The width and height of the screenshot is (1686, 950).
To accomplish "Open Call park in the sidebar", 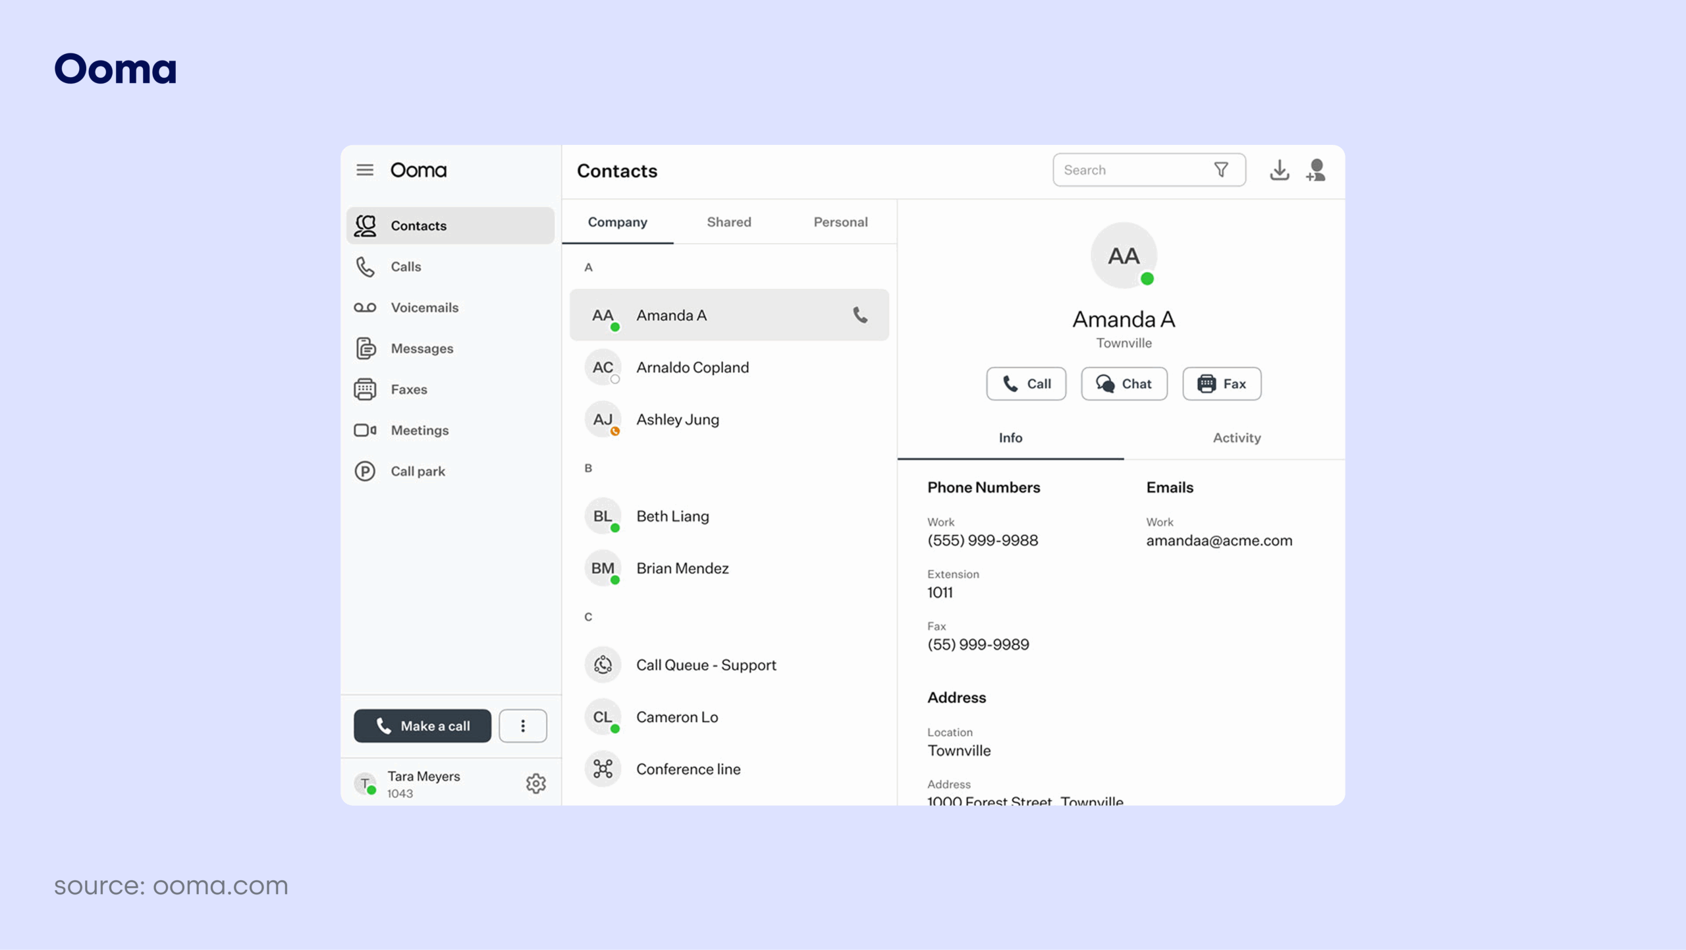I will pos(418,471).
